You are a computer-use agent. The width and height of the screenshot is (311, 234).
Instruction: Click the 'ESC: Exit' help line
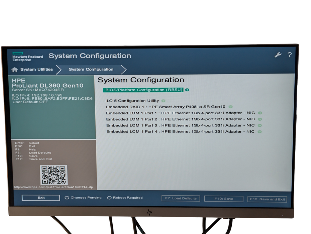25,146
